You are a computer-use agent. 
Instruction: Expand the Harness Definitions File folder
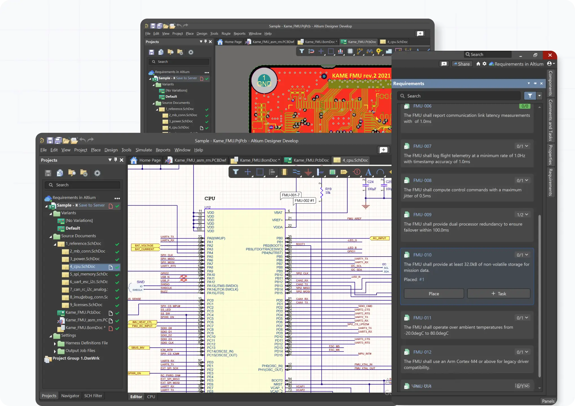pyautogui.click(x=55, y=343)
